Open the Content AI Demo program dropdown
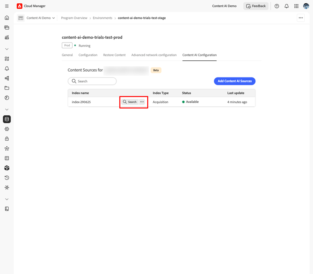313x274 pixels. point(40,18)
